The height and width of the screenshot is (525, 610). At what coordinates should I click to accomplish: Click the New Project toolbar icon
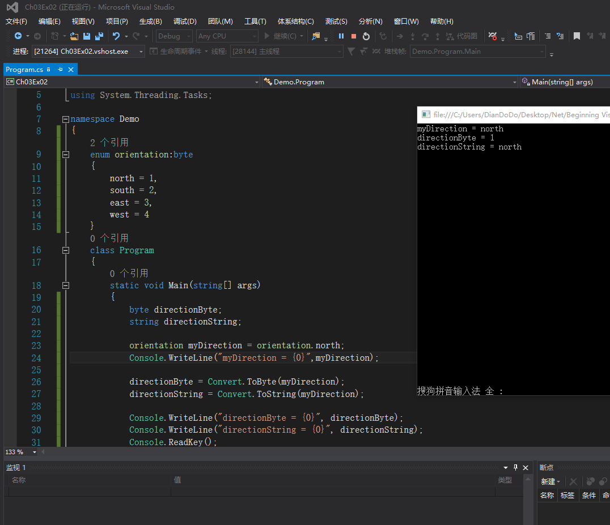tap(54, 36)
